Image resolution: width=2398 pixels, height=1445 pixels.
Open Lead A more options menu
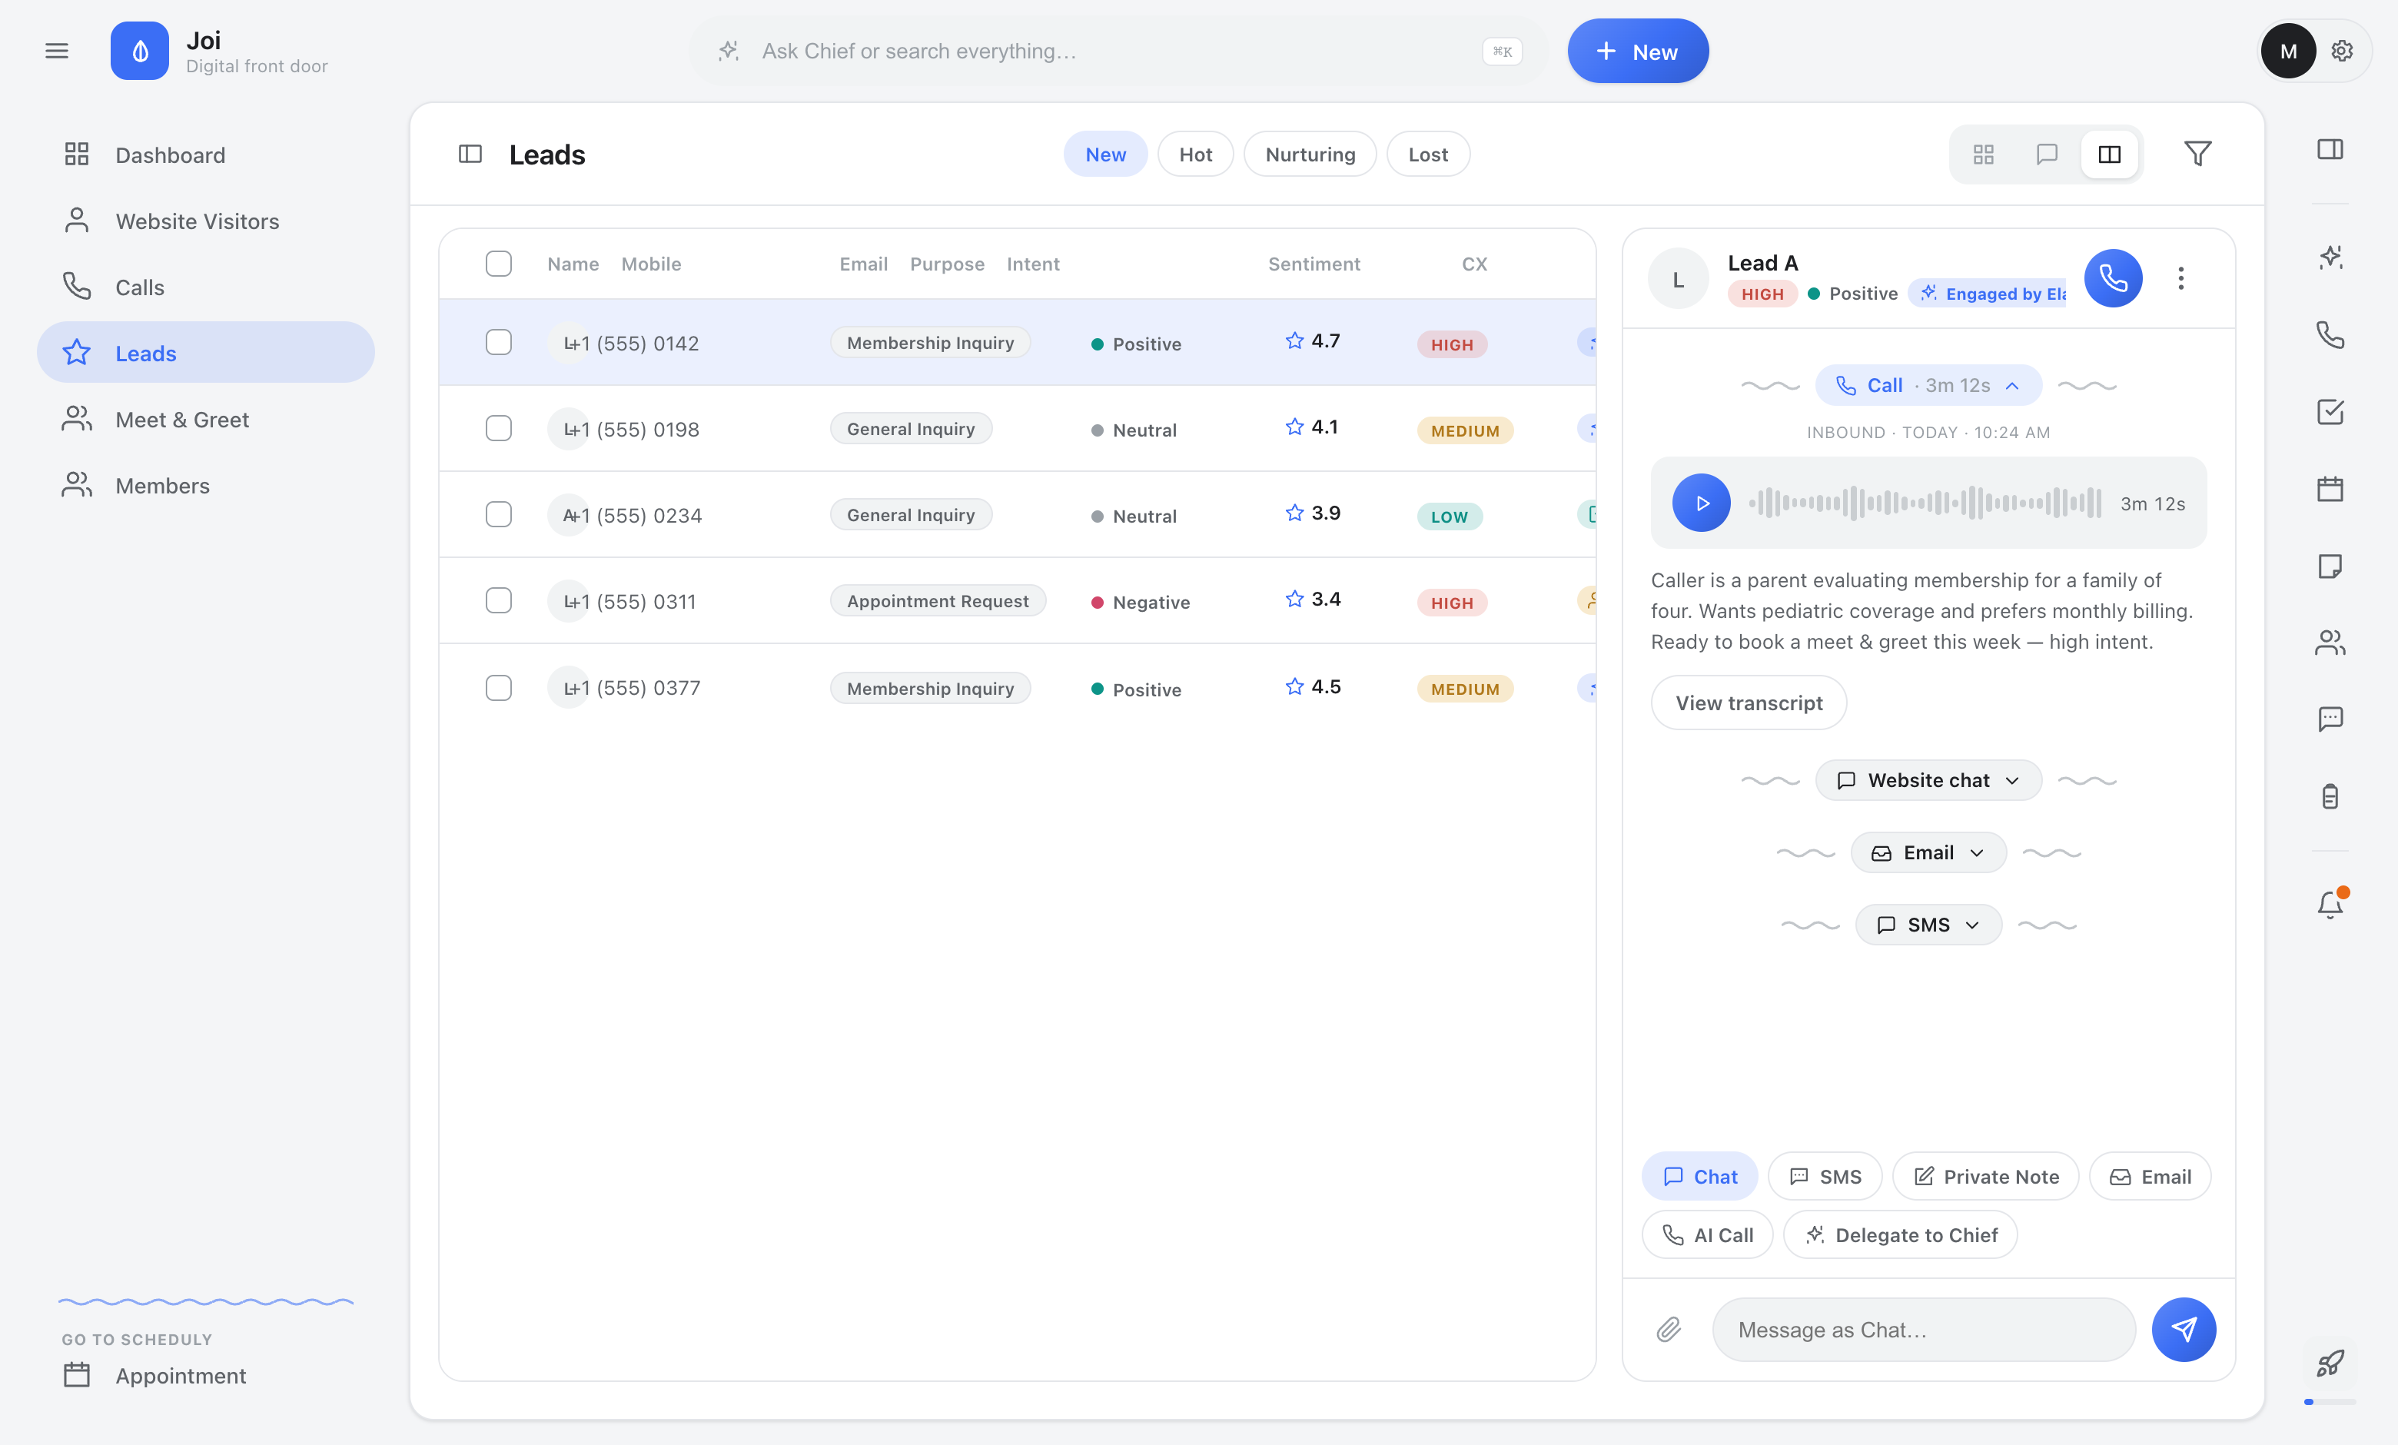point(2181,278)
